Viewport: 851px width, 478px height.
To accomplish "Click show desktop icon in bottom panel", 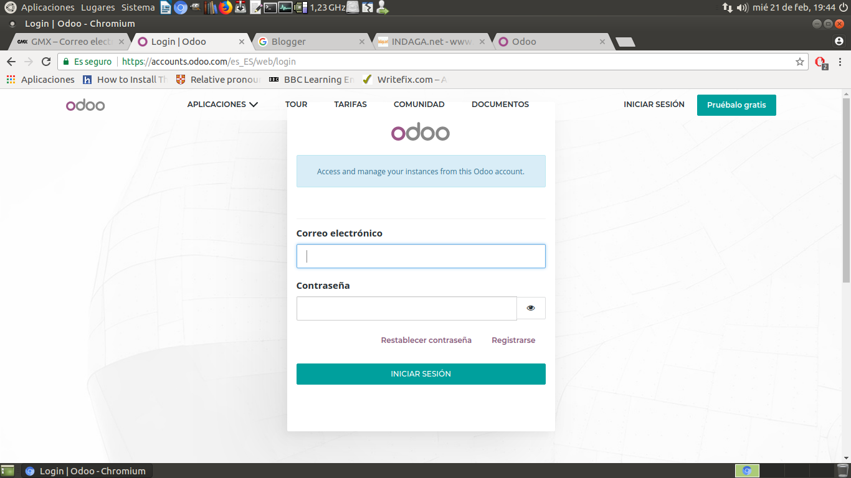I will [x=7, y=471].
